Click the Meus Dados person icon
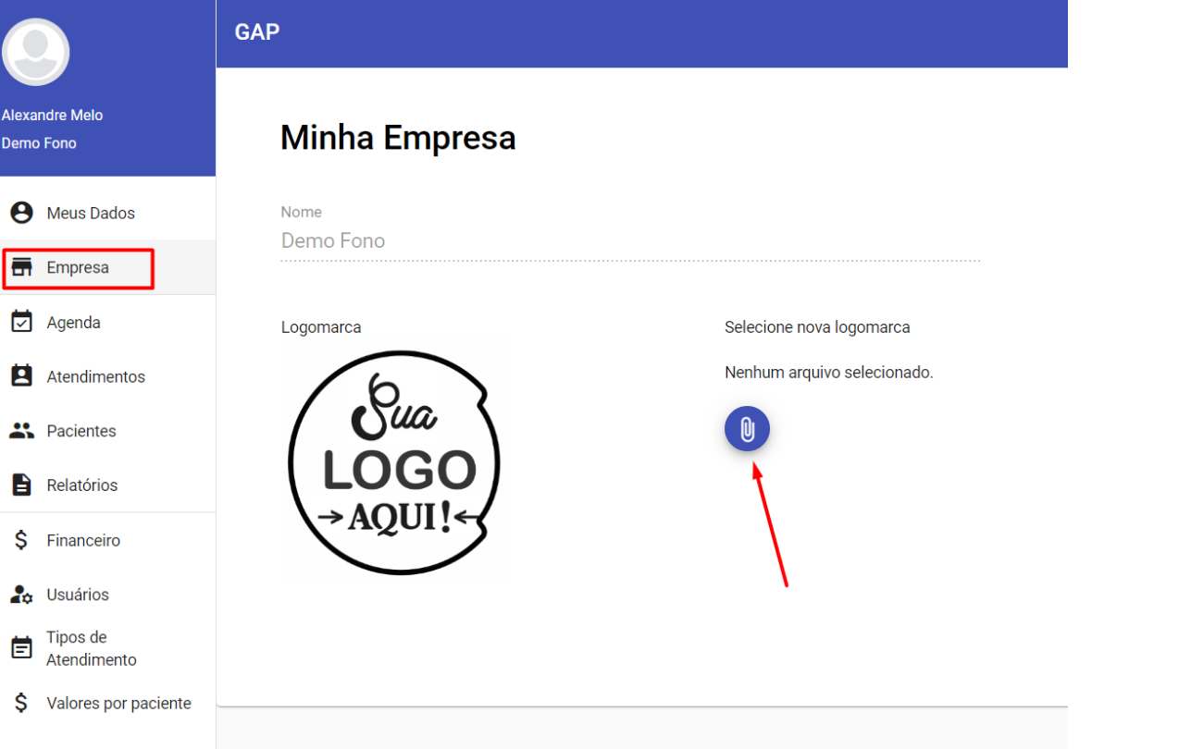1191x749 pixels. pyautogui.click(x=21, y=213)
